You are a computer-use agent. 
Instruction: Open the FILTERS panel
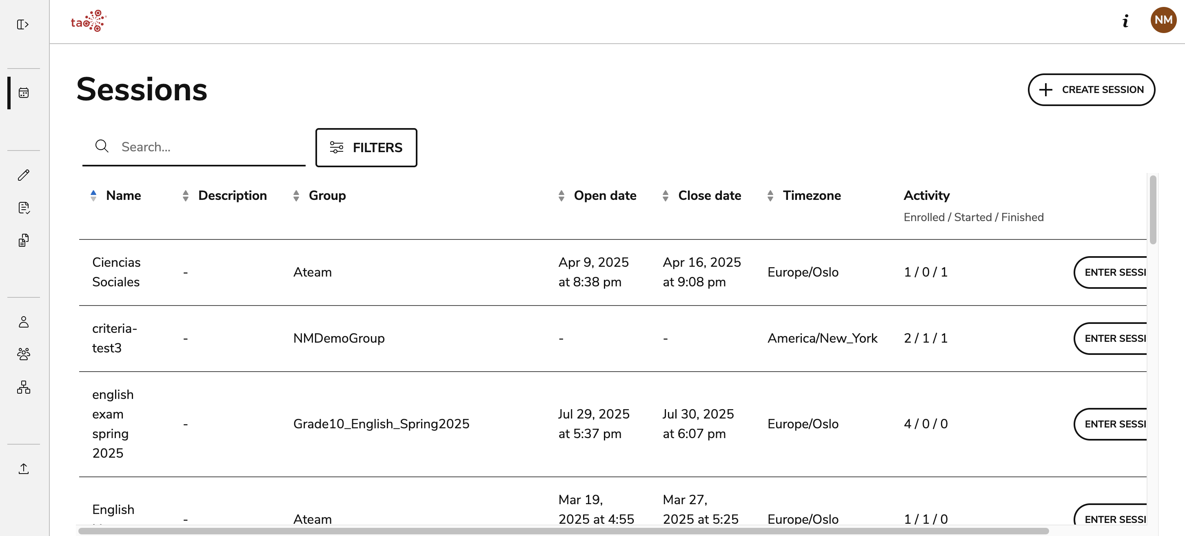366,148
